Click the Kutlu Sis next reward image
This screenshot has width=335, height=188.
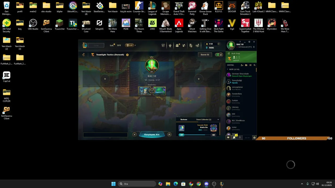tap(214, 128)
